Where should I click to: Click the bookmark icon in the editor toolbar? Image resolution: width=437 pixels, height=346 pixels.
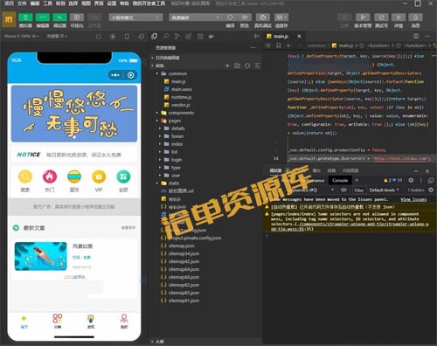click(279, 45)
